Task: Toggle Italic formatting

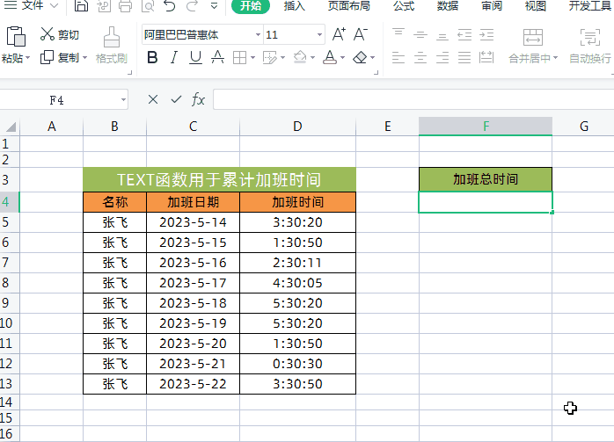Action: point(174,57)
